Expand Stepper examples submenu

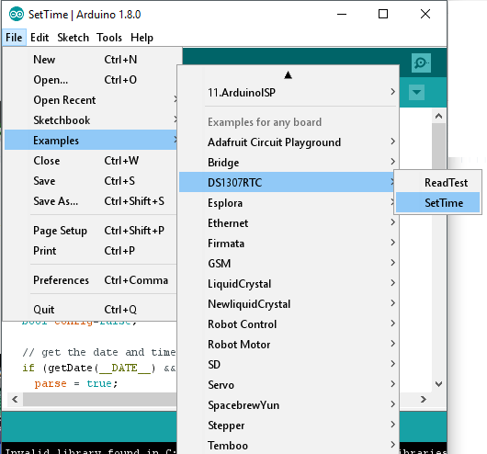pyautogui.click(x=288, y=425)
